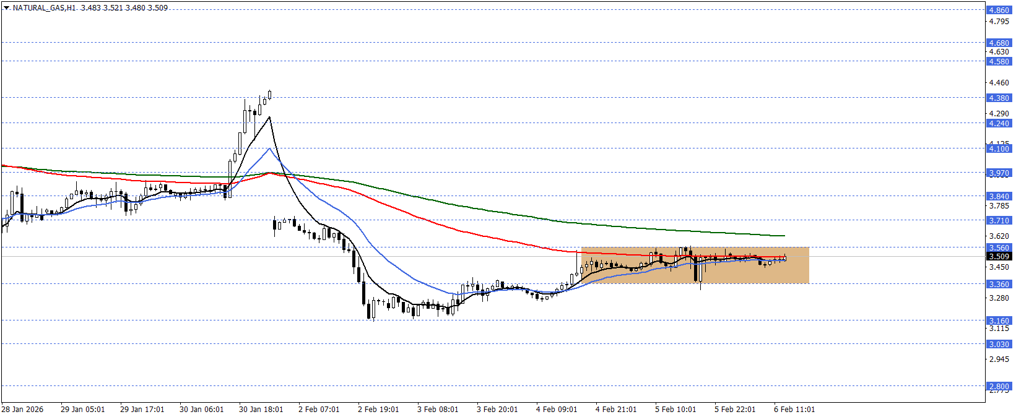Click the 3.840 level price tag
The height and width of the screenshot is (417, 1016).
[x=998, y=196]
